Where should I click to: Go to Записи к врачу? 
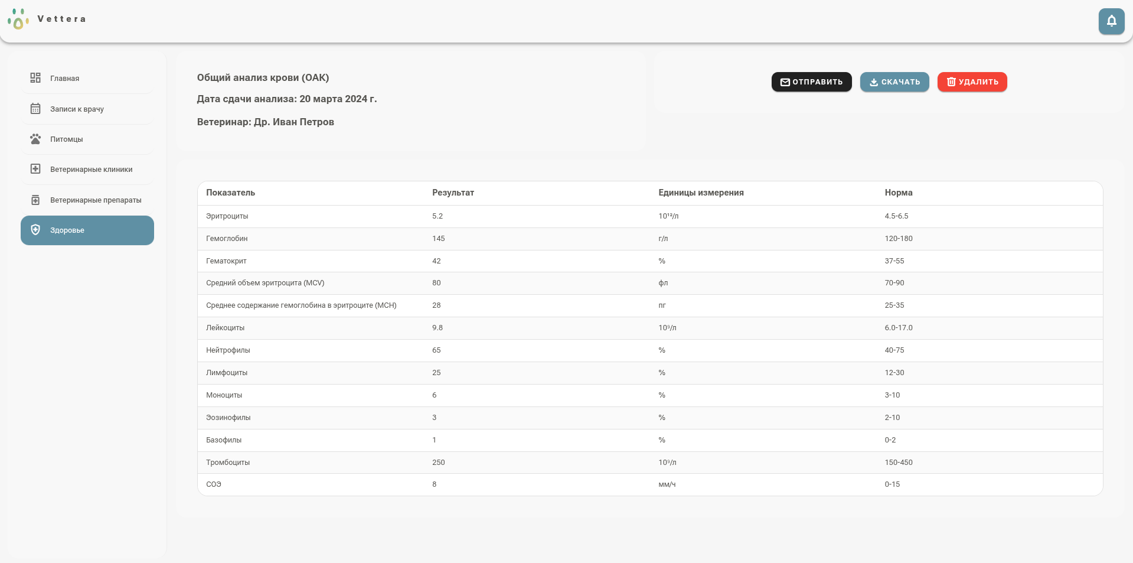87,109
